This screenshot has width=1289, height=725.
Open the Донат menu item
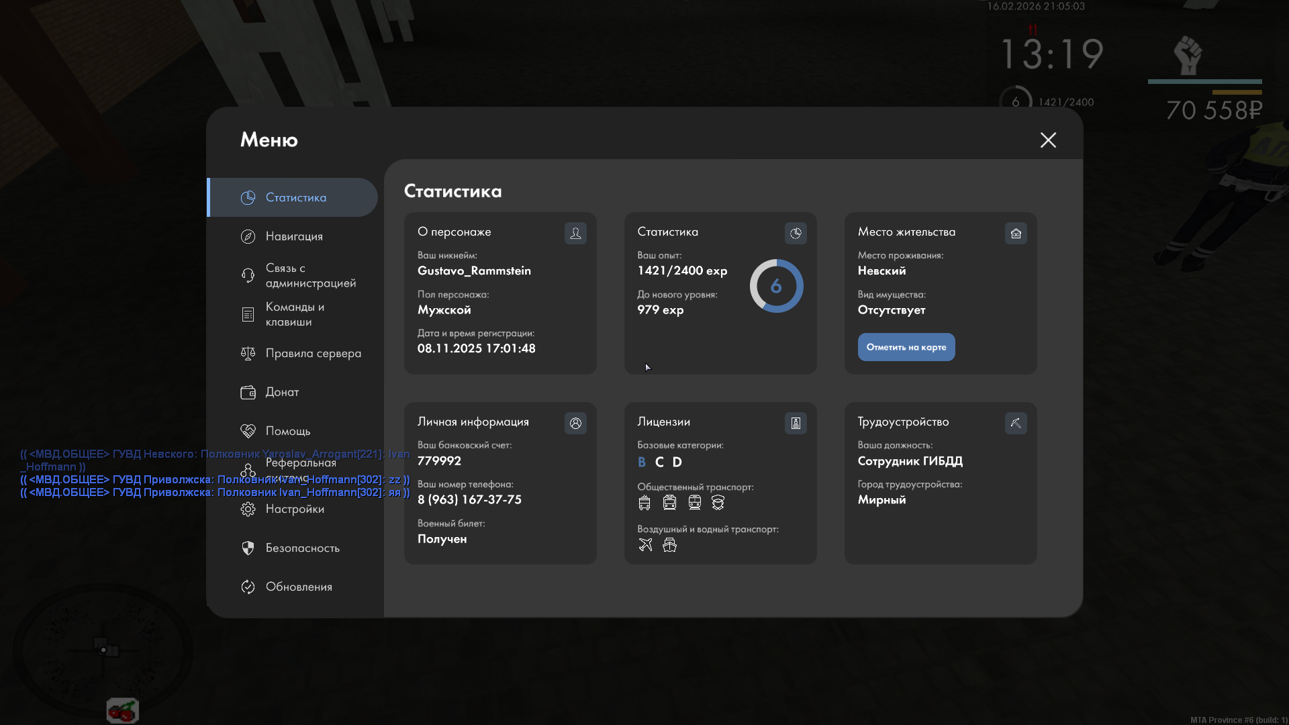281,392
